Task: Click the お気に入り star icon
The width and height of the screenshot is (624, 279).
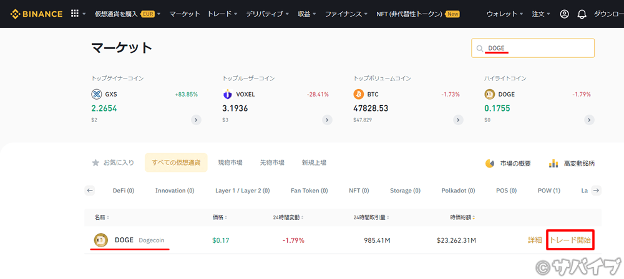Action: [95, 163]
